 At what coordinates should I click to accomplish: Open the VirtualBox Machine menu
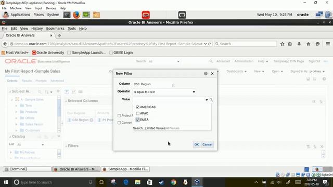(x=16, y=8)
